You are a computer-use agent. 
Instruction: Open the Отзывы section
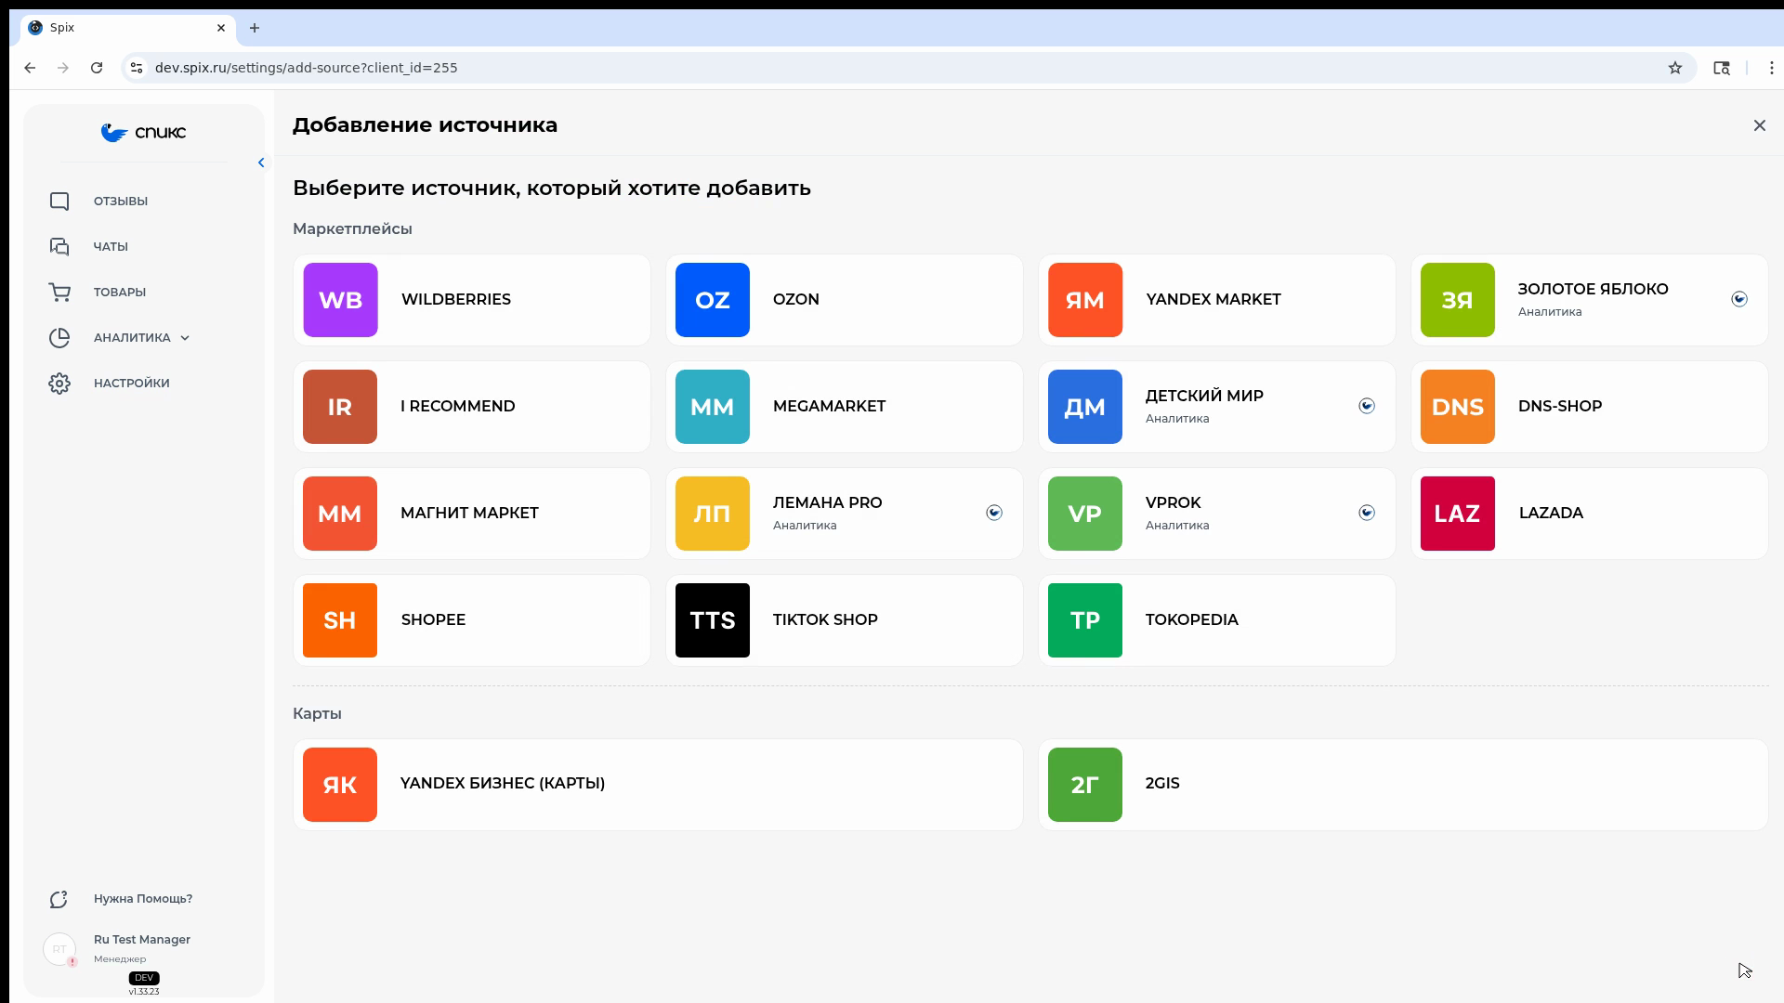pyautogui.click(x=121, y=202)
